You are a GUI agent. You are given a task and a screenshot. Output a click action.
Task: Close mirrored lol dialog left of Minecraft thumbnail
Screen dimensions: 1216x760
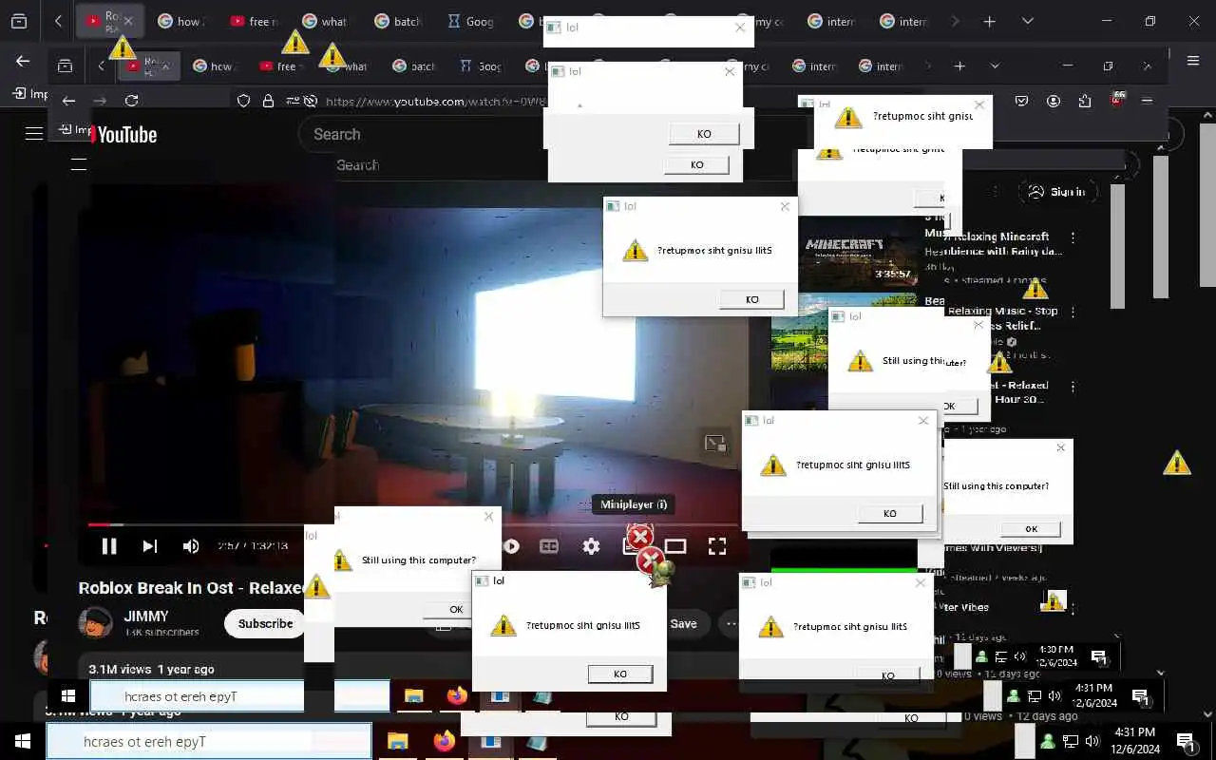tap(785, 206)
